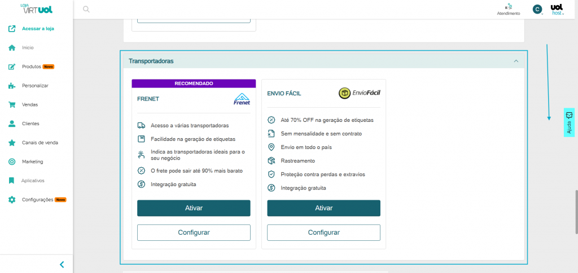The width and height of the screenshot is (578, 273).
Task: Click the Personalizar puzzle icon
Action: click(x=12, y=86)
